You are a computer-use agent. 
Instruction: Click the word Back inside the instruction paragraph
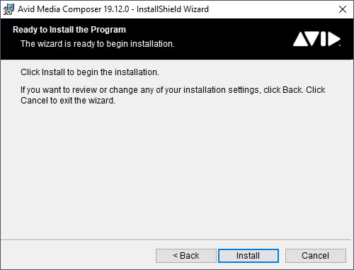click(x=292, y=90)
